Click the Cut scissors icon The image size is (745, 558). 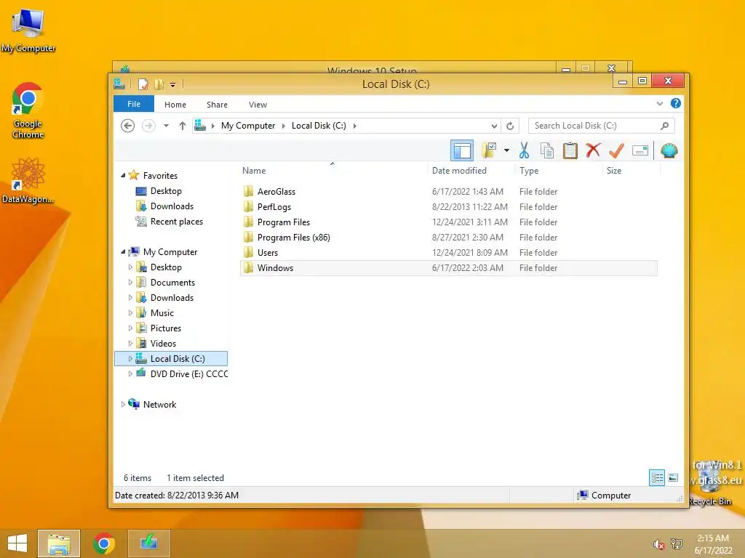[524, 151]
